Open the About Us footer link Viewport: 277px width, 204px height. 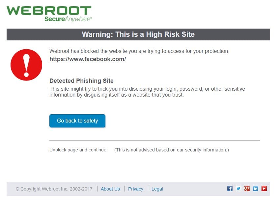(x=110, y=189)
